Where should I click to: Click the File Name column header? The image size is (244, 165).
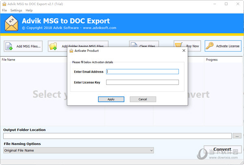(9, 60)
